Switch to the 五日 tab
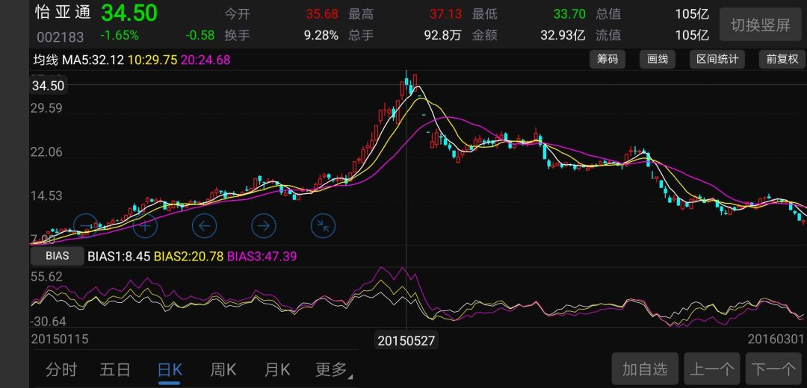This screenshot has width=807, height=388. [x=115, y=369]
